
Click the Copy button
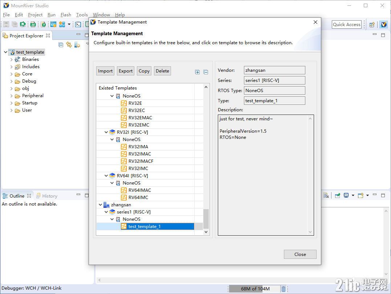point(144,71)
